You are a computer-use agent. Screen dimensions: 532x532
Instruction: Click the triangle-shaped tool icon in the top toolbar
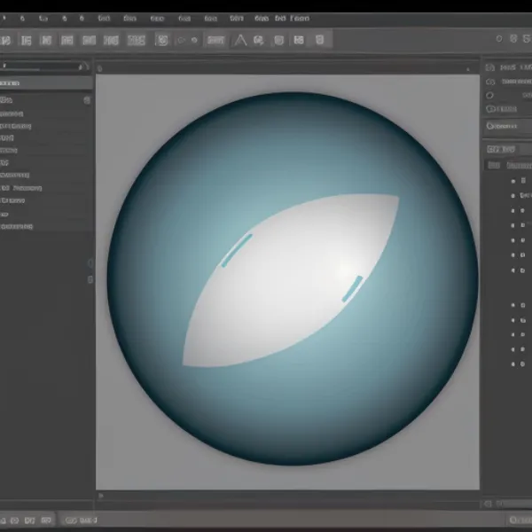240,40
